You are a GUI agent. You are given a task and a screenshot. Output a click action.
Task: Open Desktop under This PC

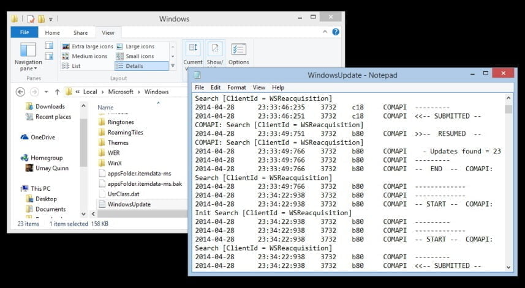(x=42, y=199)
